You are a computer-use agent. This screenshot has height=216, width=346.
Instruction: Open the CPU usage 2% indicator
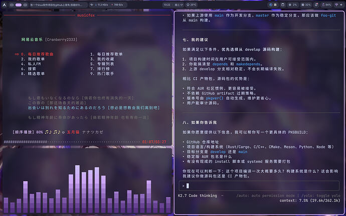(293, 5)
